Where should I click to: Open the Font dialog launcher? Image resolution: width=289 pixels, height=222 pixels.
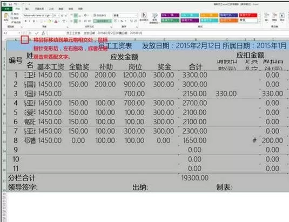pos(68,27)
